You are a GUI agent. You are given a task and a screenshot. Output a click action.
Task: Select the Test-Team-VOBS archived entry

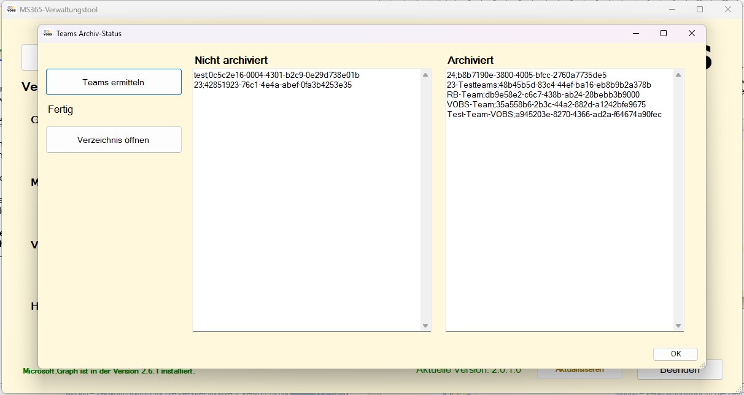554,115
